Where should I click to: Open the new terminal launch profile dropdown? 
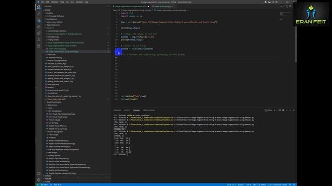276,110
